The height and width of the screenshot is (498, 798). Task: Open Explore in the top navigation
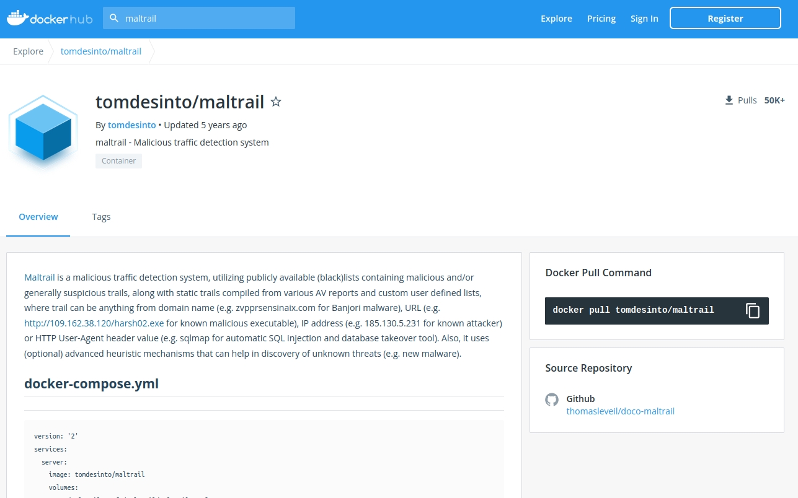tap(556, 19)
